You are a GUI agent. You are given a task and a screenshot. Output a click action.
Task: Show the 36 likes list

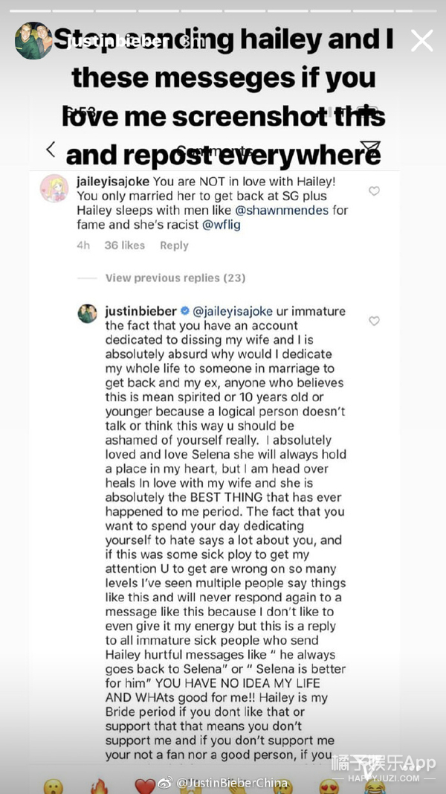124,246
